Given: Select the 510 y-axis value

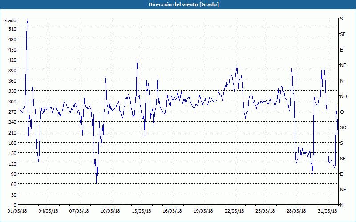Looking at the screenshot, I should pos(12,29).
